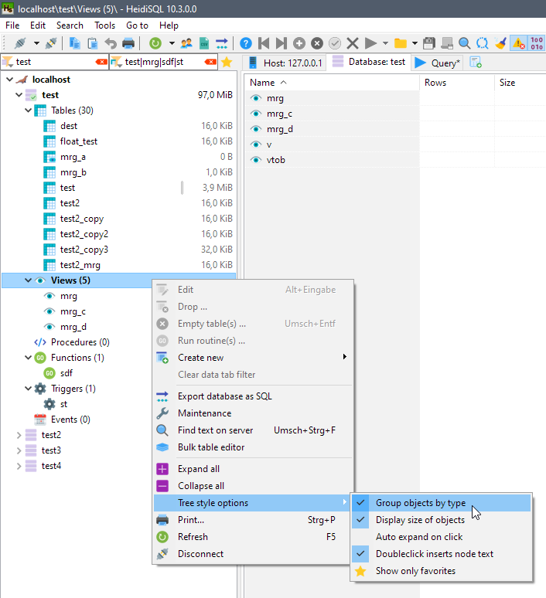Viewport: 546px width, 598px height.
Task: Enable Auto expand on click option
Action: [x=442, y=537]
